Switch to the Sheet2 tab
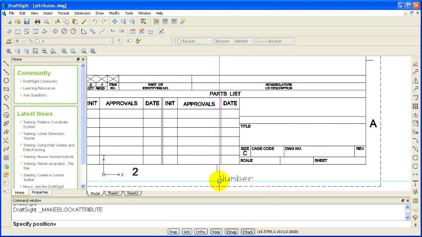Screen dimensions: 422x237 [x=132, y=193]
